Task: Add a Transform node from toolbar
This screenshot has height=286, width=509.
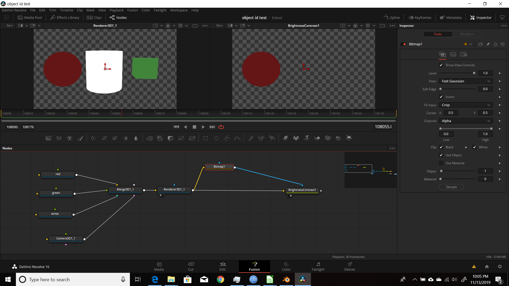Action: coord(192,138)
